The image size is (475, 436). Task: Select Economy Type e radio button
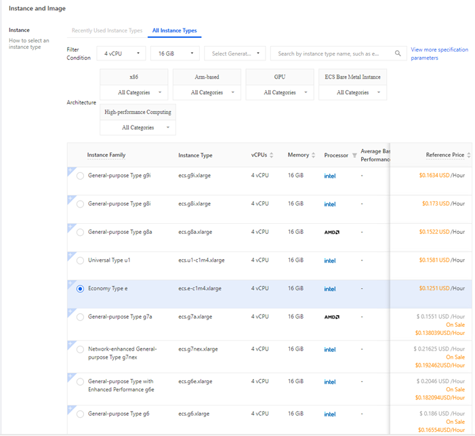click(x=80, y=289)
